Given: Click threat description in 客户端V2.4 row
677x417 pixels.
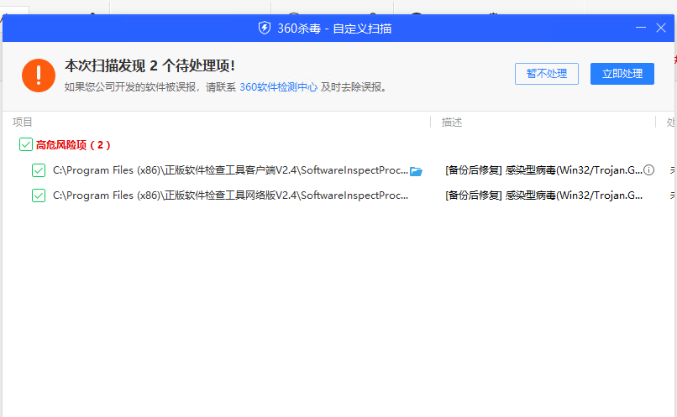Looking at the screenshot, I should [x=543, y=170].
